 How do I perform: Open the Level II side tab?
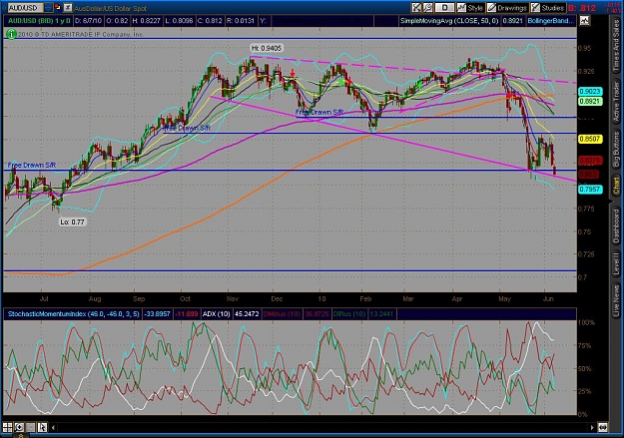click(616, 263)
